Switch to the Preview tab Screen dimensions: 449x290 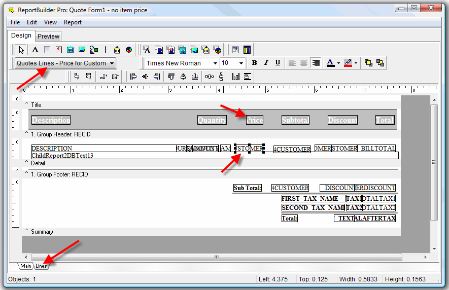49,36
